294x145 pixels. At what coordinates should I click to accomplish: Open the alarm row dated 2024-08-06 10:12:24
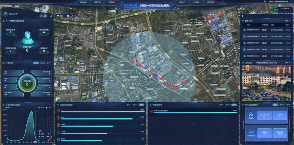pyautogui.click(x=267, y=30)
